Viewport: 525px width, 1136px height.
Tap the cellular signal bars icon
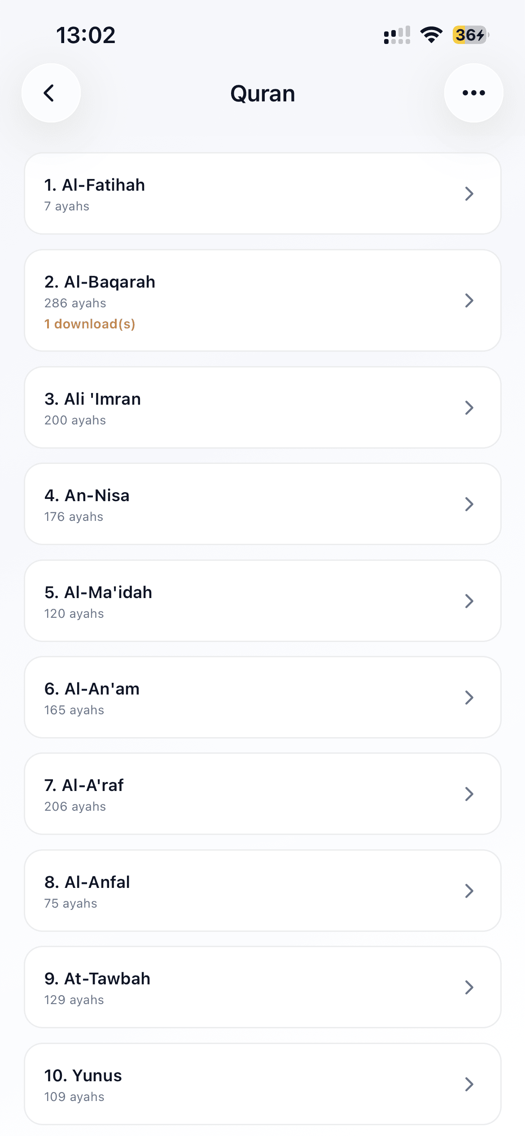point(397,35)
